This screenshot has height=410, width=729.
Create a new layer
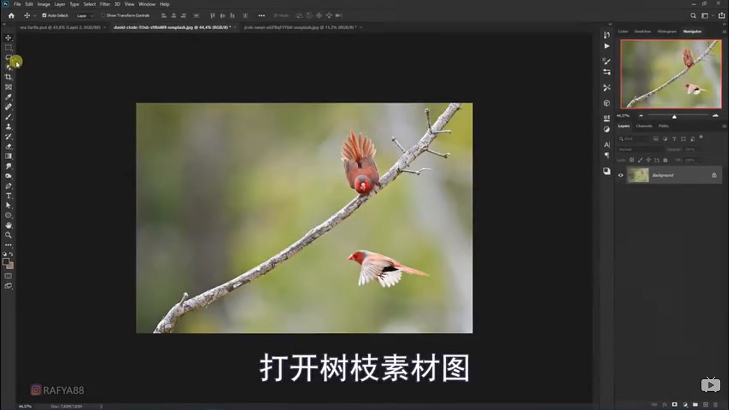pyautogui.click(x=705, y=404)
